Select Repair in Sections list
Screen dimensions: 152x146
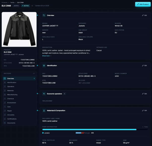tap(19, 111)
